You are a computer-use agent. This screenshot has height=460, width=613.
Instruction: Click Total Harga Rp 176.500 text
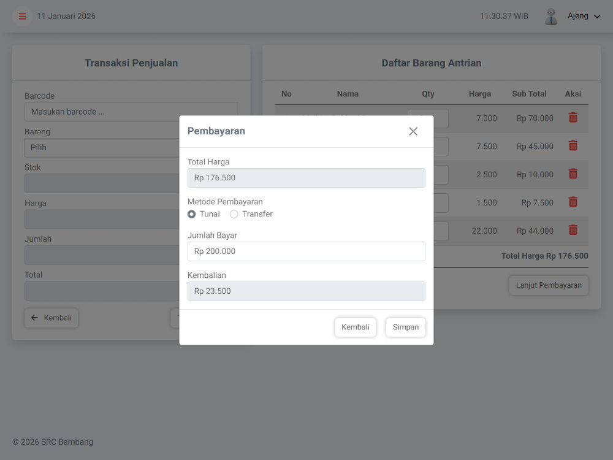coord(545,256)
